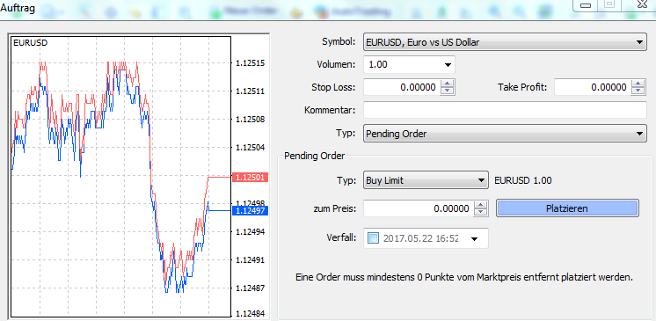656x321 pixels.
Task: Click the Verfall date 2017.05.22 text
Action: coord(420,238)
